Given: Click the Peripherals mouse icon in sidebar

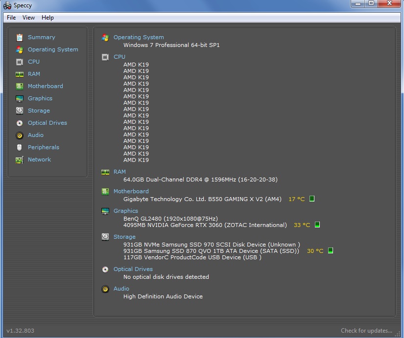Looking at the screenshot, I should point(20,148).
